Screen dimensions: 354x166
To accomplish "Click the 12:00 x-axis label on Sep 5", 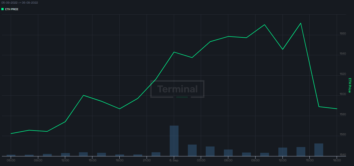I will [x=65, y=160].
